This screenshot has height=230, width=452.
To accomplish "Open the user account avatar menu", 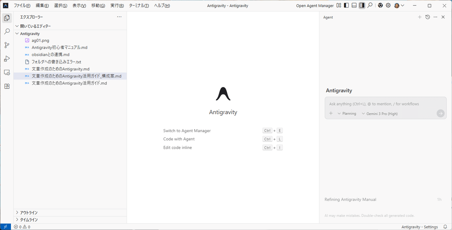I will pyautogui.click(x=399, y=6).
